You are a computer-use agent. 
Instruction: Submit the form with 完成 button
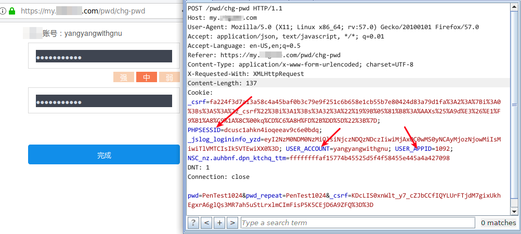coord(104,154)
